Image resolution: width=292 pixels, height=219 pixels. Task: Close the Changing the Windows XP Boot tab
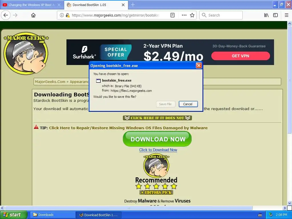59,5
